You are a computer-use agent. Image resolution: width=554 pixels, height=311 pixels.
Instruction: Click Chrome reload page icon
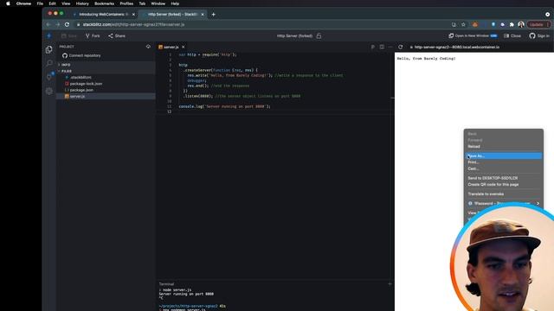point(67,25)
